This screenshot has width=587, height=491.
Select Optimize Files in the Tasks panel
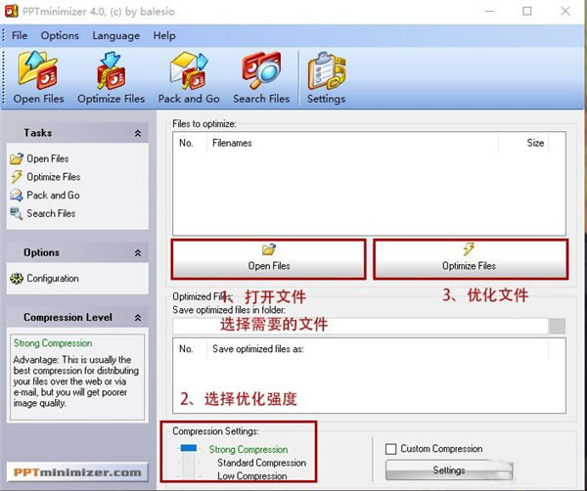[45, 177]
